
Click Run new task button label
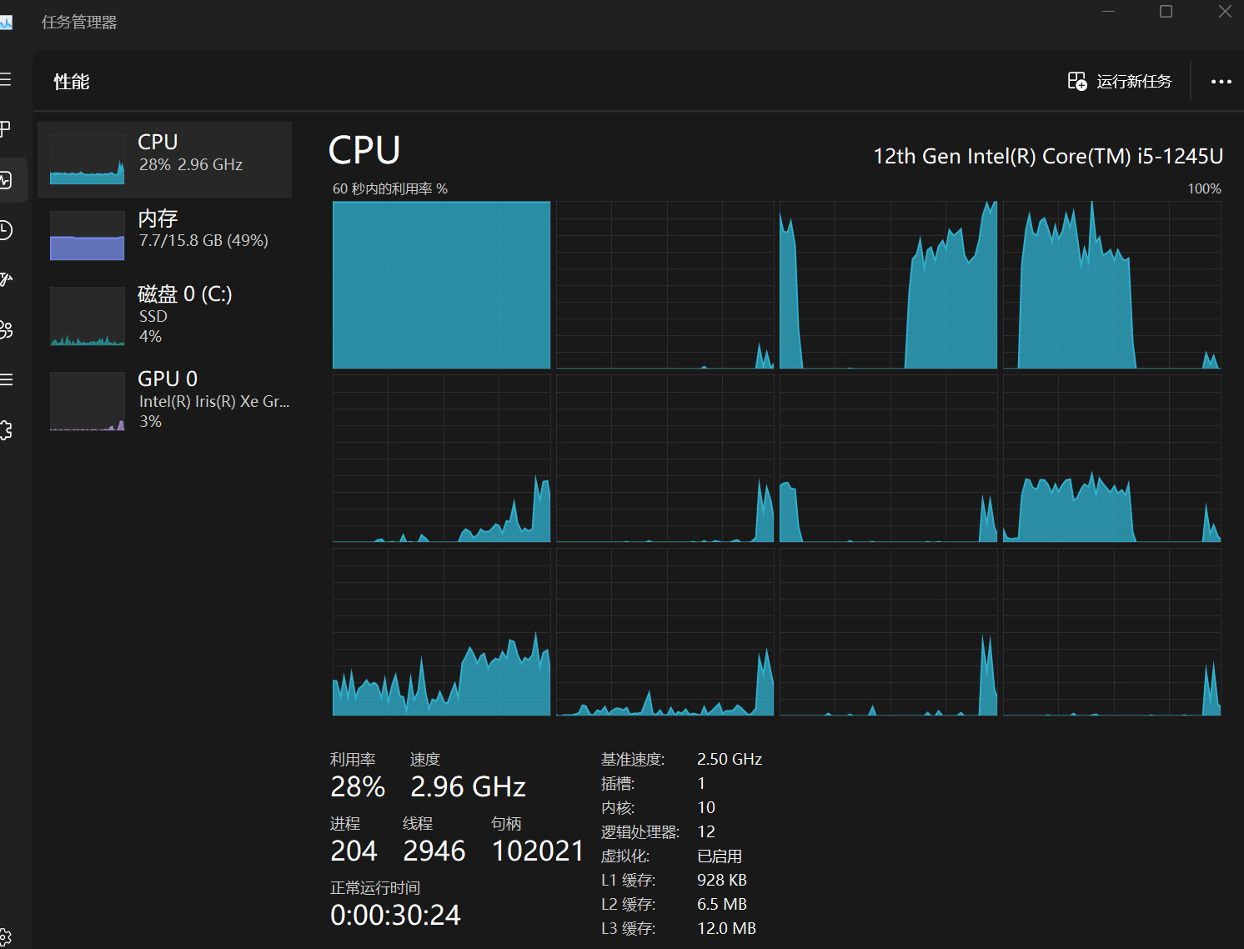[1134, 81]
